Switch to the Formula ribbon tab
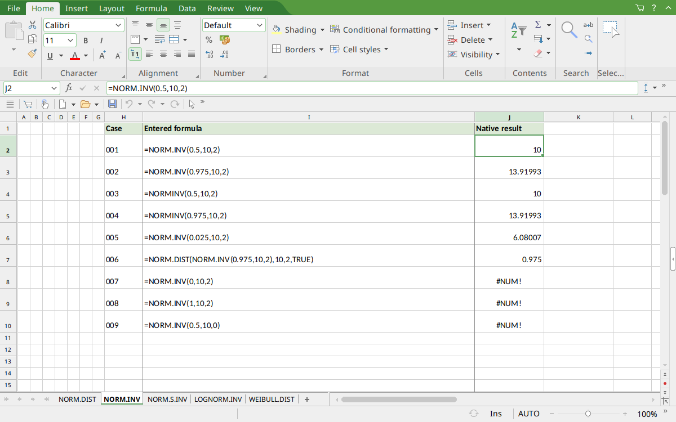Viewport: 676px width, 422px height. pos(152,8)
